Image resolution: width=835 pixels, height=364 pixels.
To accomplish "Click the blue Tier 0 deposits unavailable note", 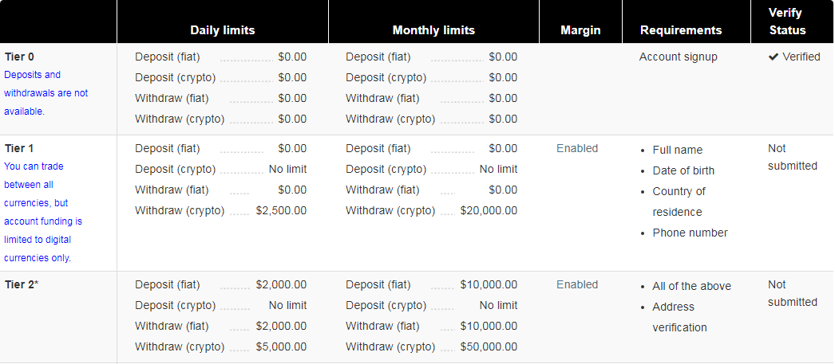I will (x=46, y=93).
